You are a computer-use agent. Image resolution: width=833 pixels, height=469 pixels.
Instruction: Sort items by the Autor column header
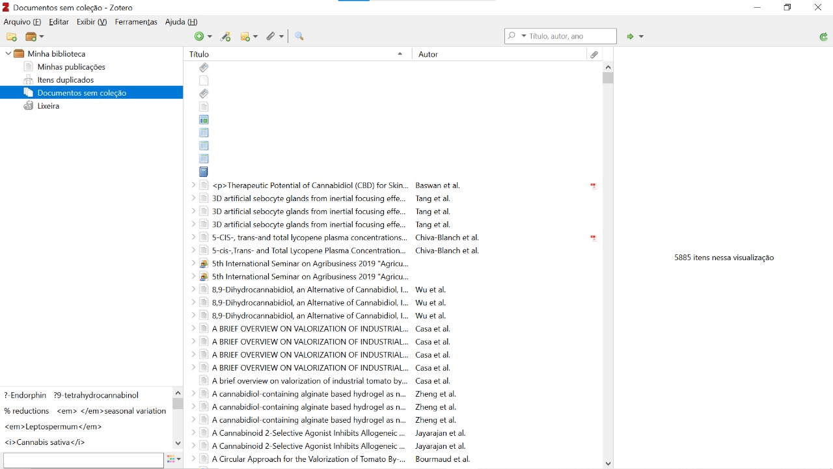(x=499, y=55)
